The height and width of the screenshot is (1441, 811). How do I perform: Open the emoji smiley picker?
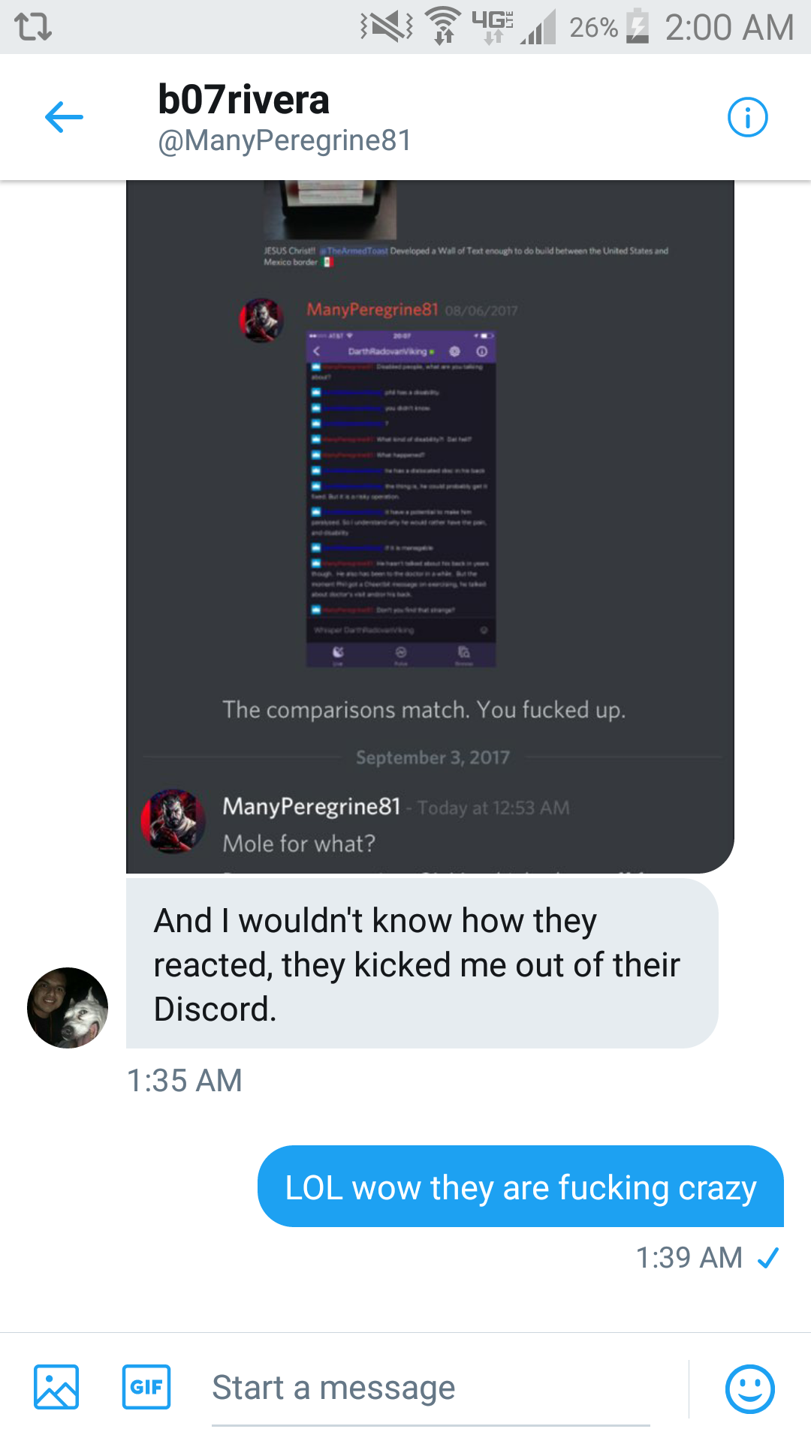tap(750, 1388)
